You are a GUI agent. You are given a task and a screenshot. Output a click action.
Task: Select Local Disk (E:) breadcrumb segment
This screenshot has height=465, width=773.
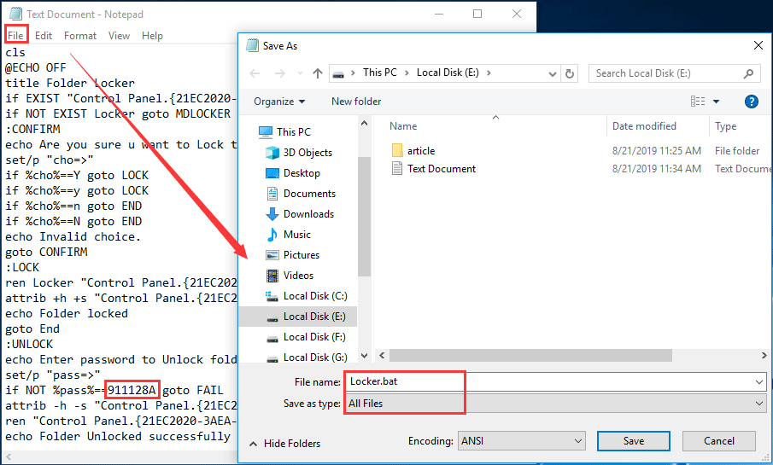(x=448, y=73)
